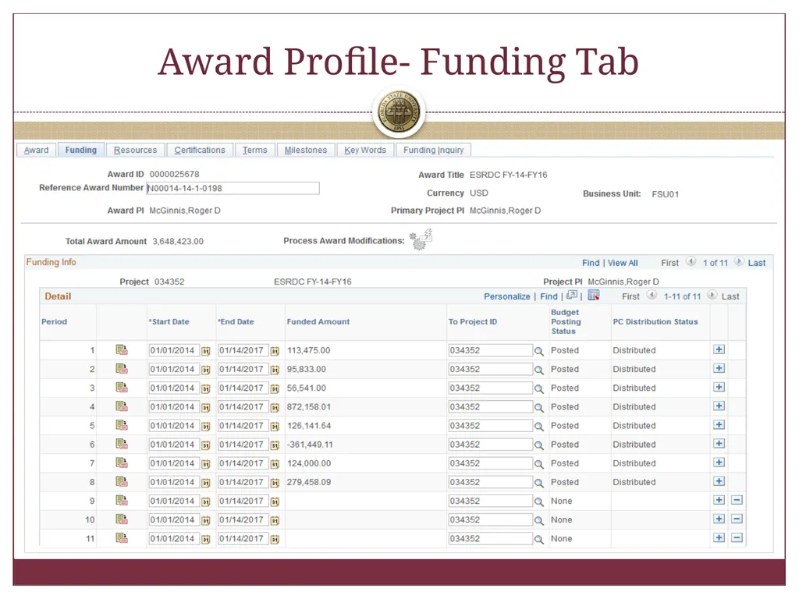Switch to the Award tab

pyautogui.click(x=36, y=150)
